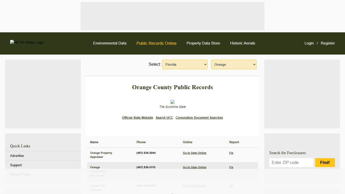The height and width of the screenshot is (194, 345).
Task: Open the Environmental Data menu
Action: [x=110, y=43]
